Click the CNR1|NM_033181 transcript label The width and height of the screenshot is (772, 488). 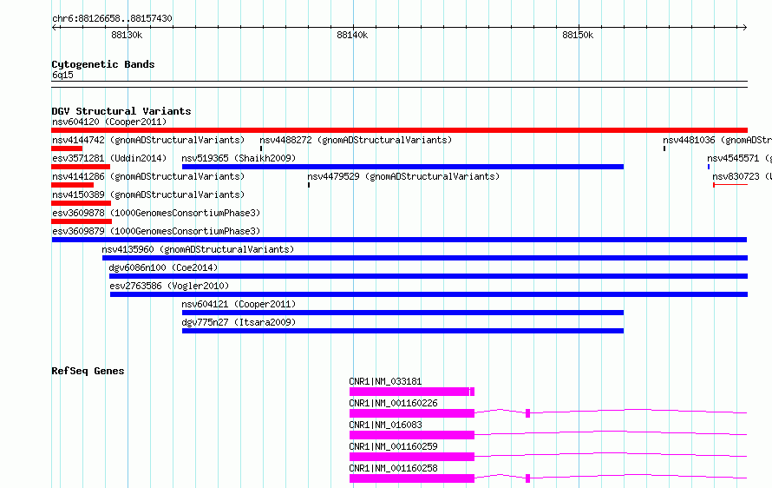click(385, 381)
